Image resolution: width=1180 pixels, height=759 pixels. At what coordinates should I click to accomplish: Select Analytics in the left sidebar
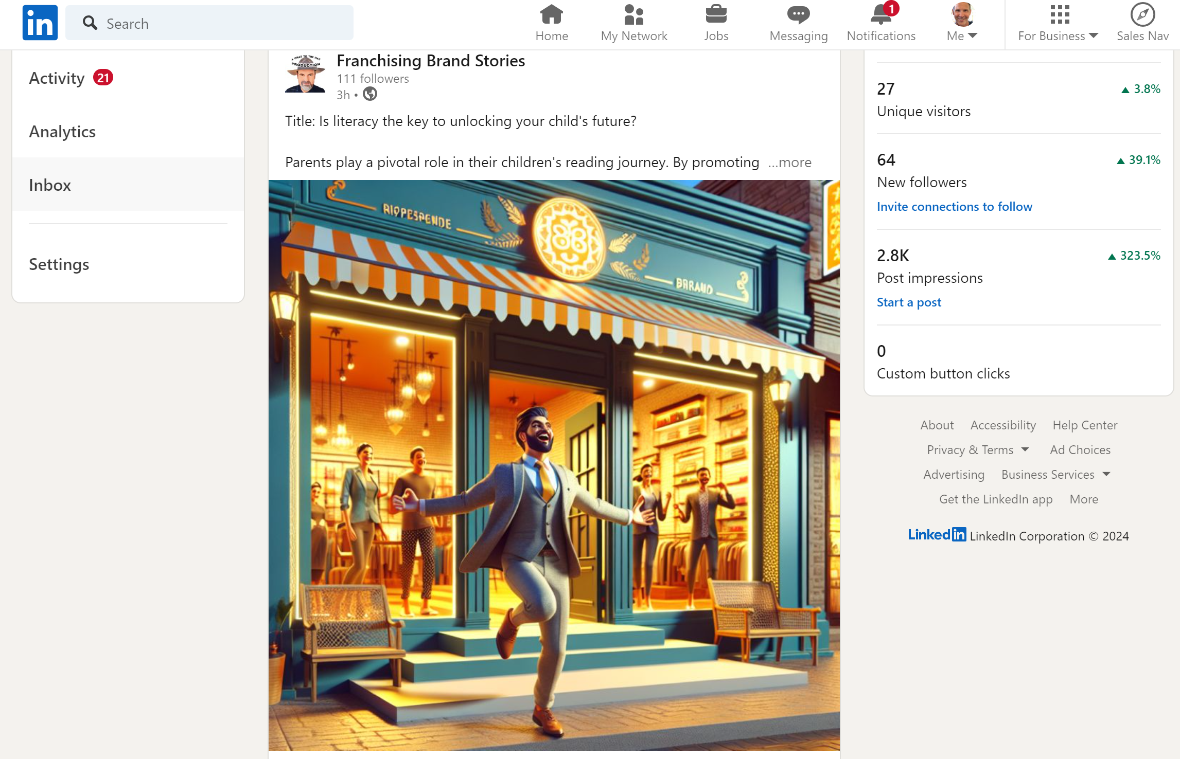coord(62,132)
